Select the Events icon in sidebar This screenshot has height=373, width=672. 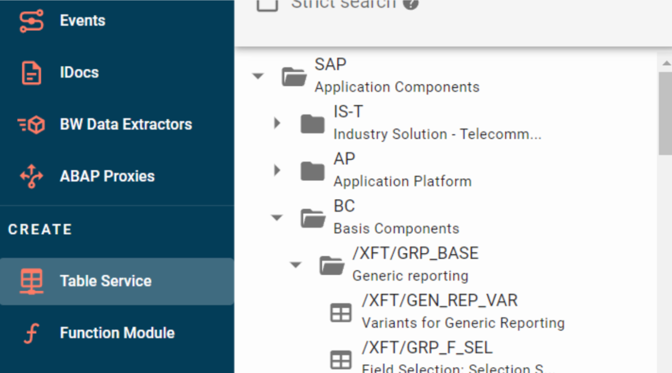click(31, 20)
